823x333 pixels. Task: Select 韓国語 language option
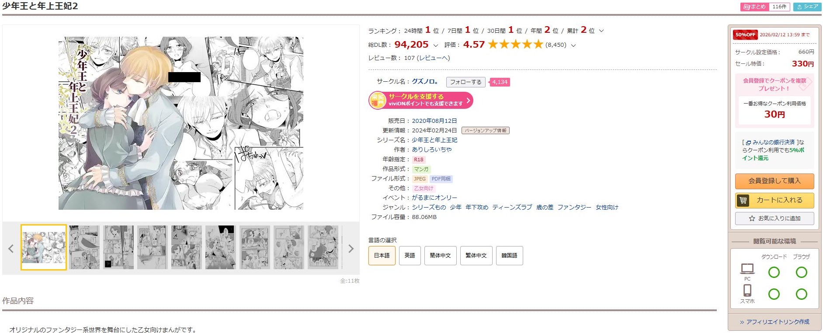click(509, 256)
